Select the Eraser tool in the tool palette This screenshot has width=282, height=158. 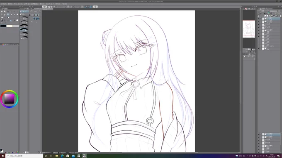2,18
